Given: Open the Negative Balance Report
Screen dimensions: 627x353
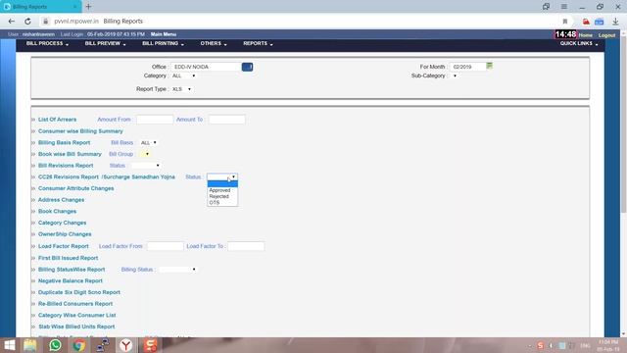Looking at the screenshot, I should coord(71,281).
